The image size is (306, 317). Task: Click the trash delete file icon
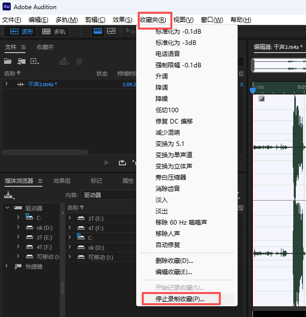pyautogui.click(x=79, y=61)
